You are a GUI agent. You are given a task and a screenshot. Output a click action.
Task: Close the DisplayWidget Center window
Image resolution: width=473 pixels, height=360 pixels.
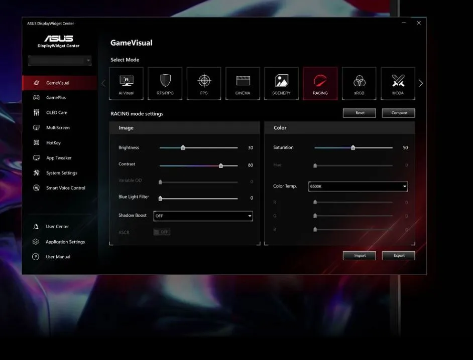(419, 23)
